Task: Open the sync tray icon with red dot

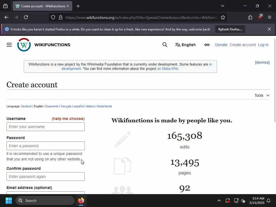Action: coord(227,201)
